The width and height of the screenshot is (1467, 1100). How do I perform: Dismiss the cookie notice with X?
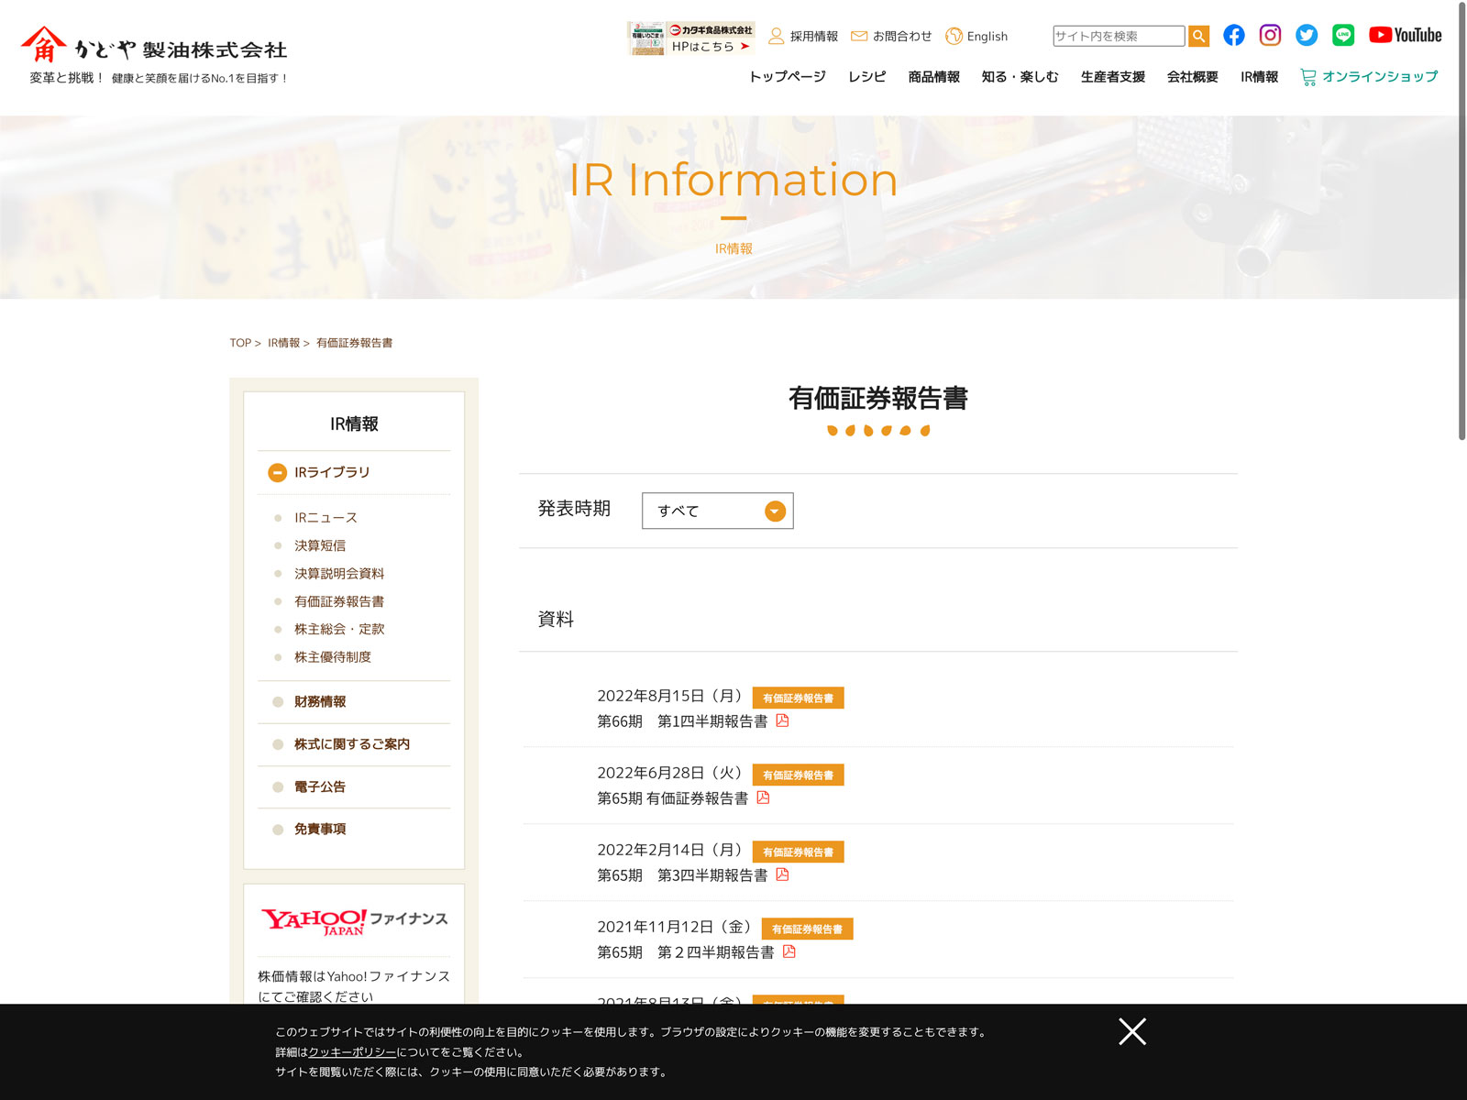1132,1031
